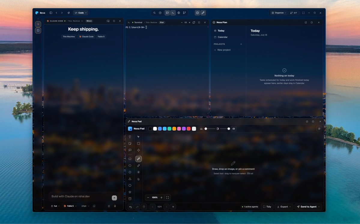360x224 pixels.
Task: Toggle the fill style button after opacity slider
Action: [234, 129]
